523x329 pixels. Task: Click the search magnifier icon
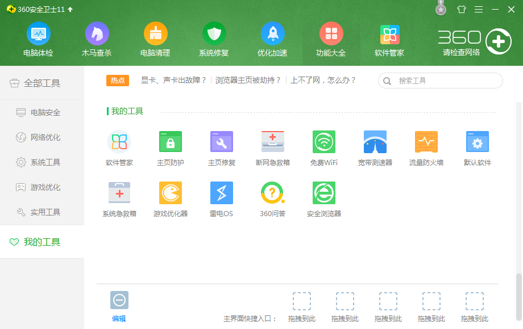[x=387, y=81]
